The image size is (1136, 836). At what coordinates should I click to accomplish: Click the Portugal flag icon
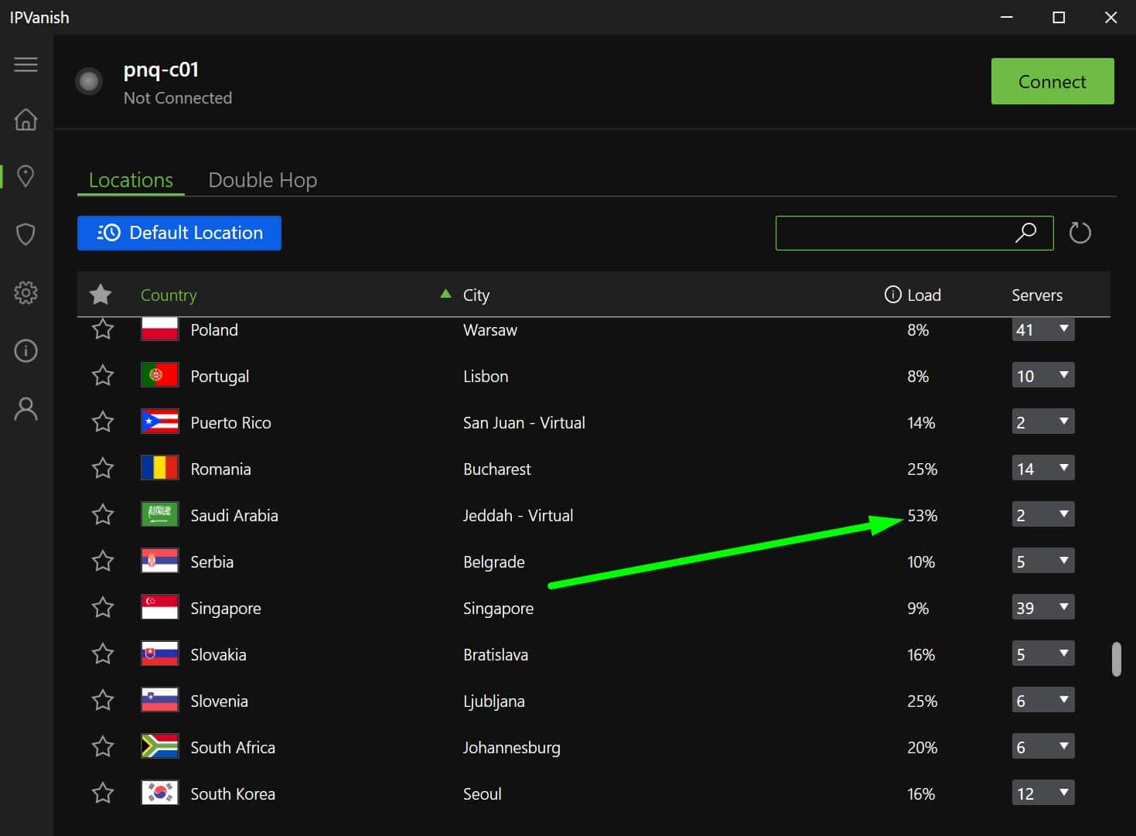pyautogui.click(x=160, y=376)
